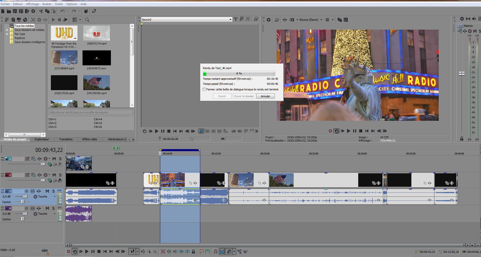The width and height of the screenshot is (481, 257).
Task: Play timeline from bottom transport bar
Action: (x=87, y=251)
